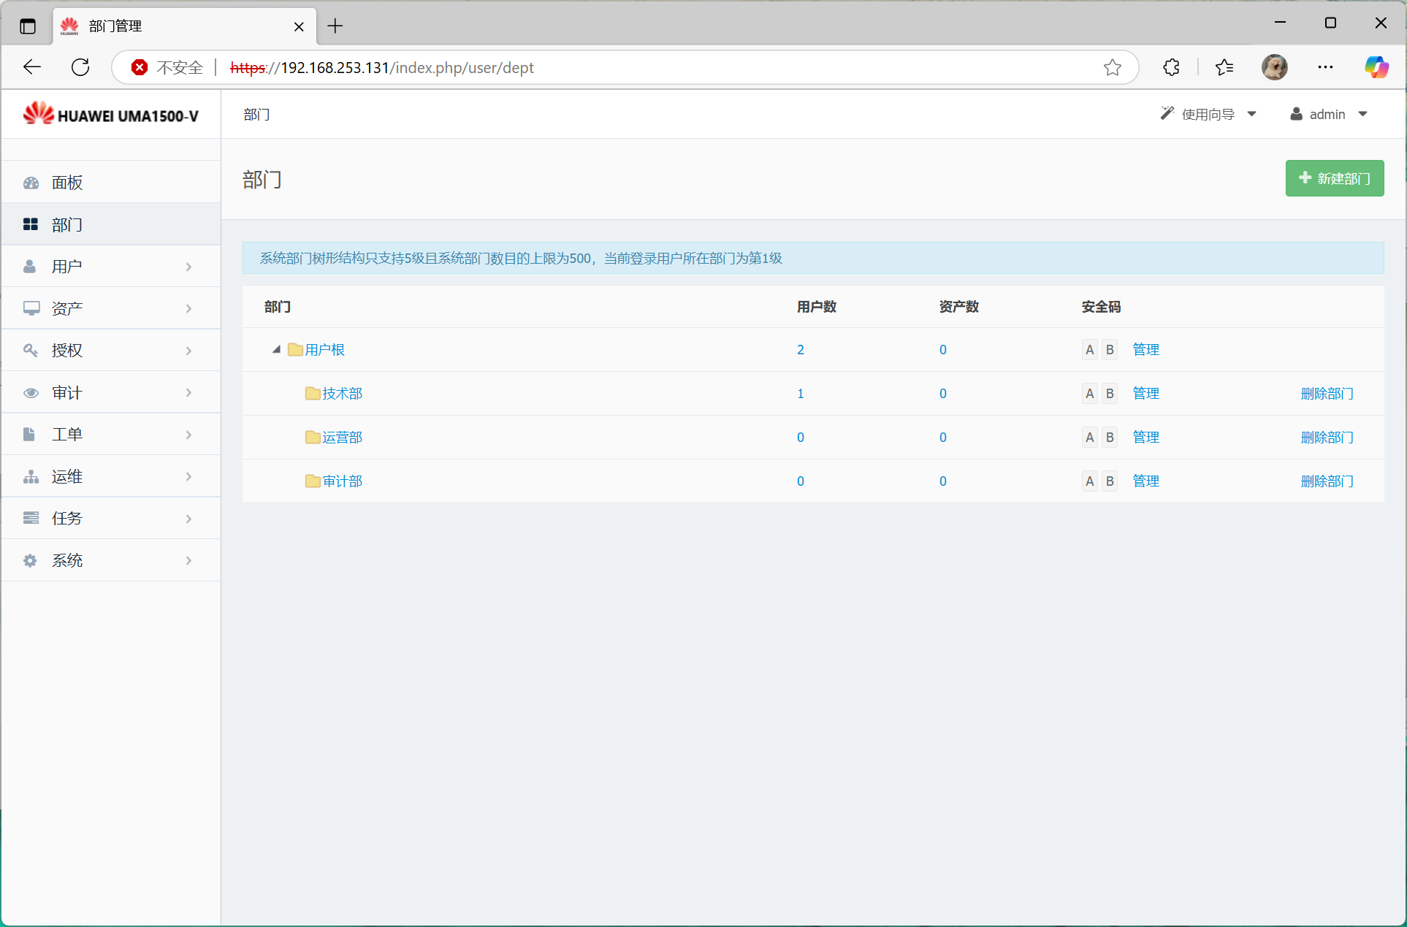Toggle security code B for 技术部
This screenshot has height=927, width=1407.
(1110, 394)
